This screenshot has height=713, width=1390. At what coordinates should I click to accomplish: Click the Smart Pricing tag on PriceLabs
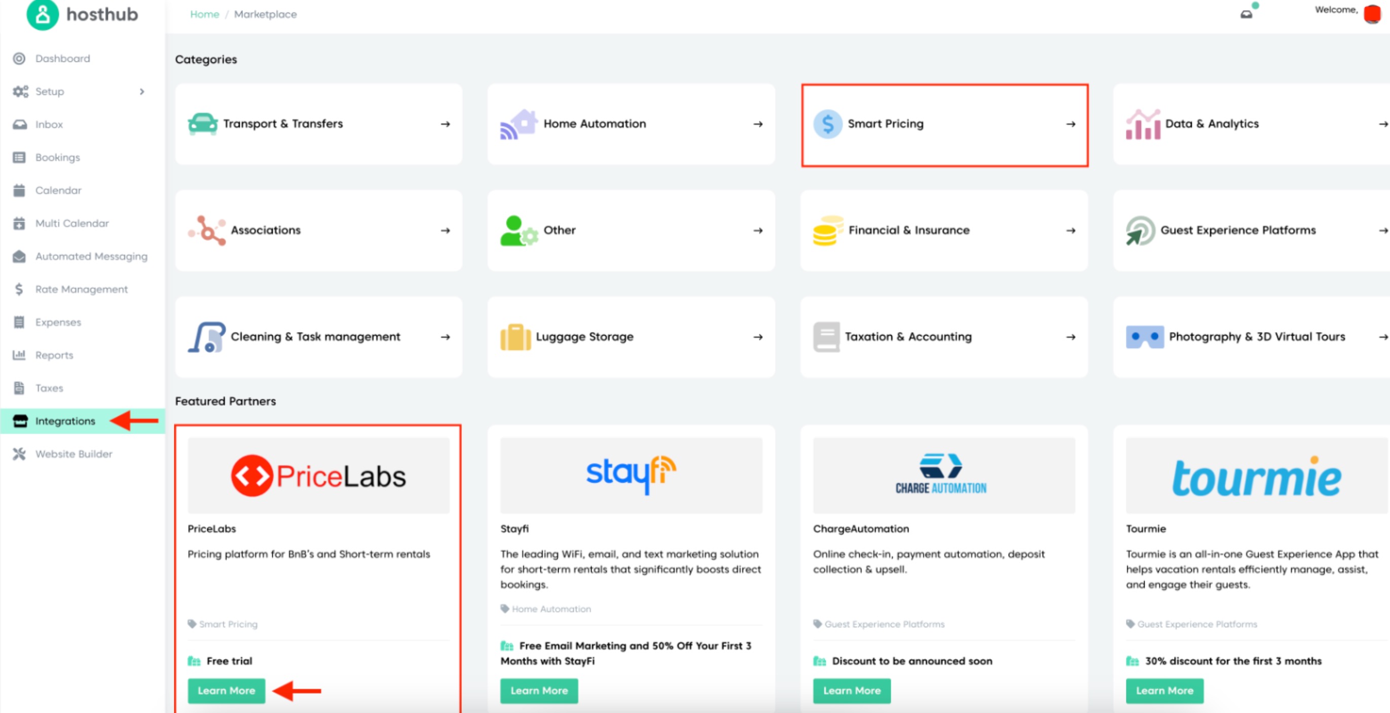tap(223, 624)
